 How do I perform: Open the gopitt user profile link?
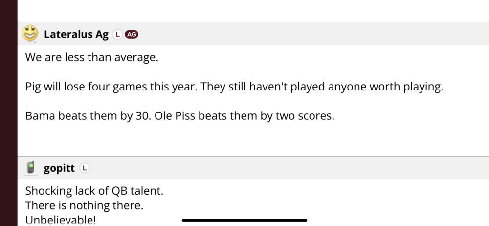point(59,168)
